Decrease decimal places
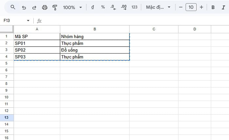229x140 pixels. (113, 7)
